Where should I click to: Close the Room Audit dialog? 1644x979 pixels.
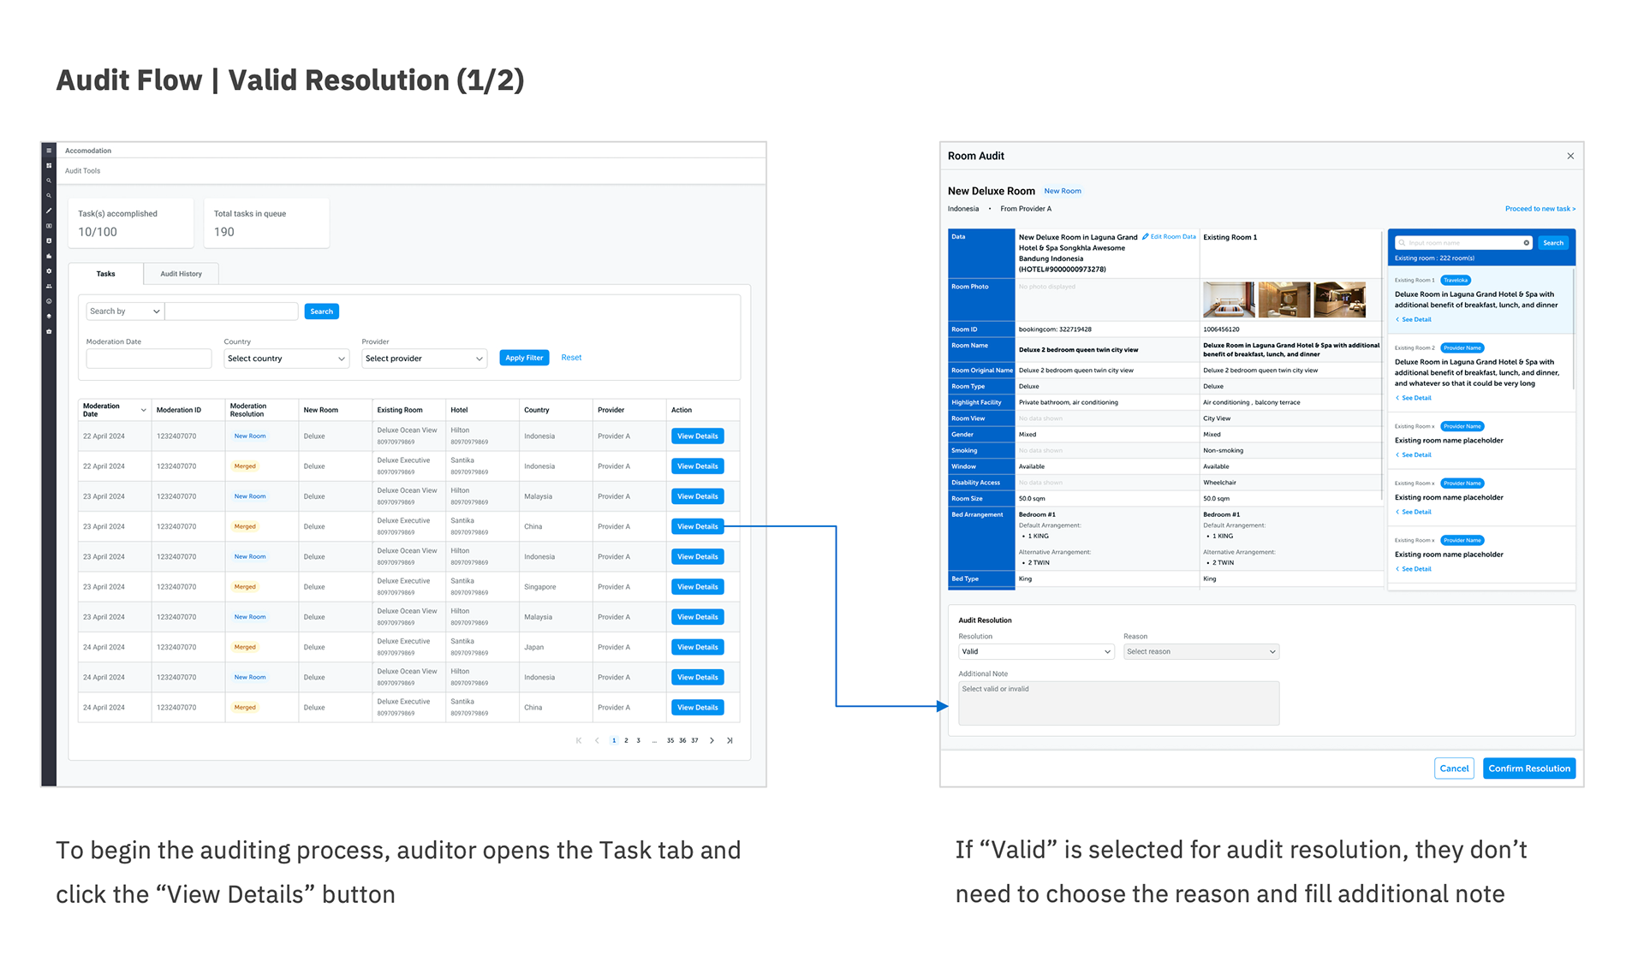pos(1570,156)
